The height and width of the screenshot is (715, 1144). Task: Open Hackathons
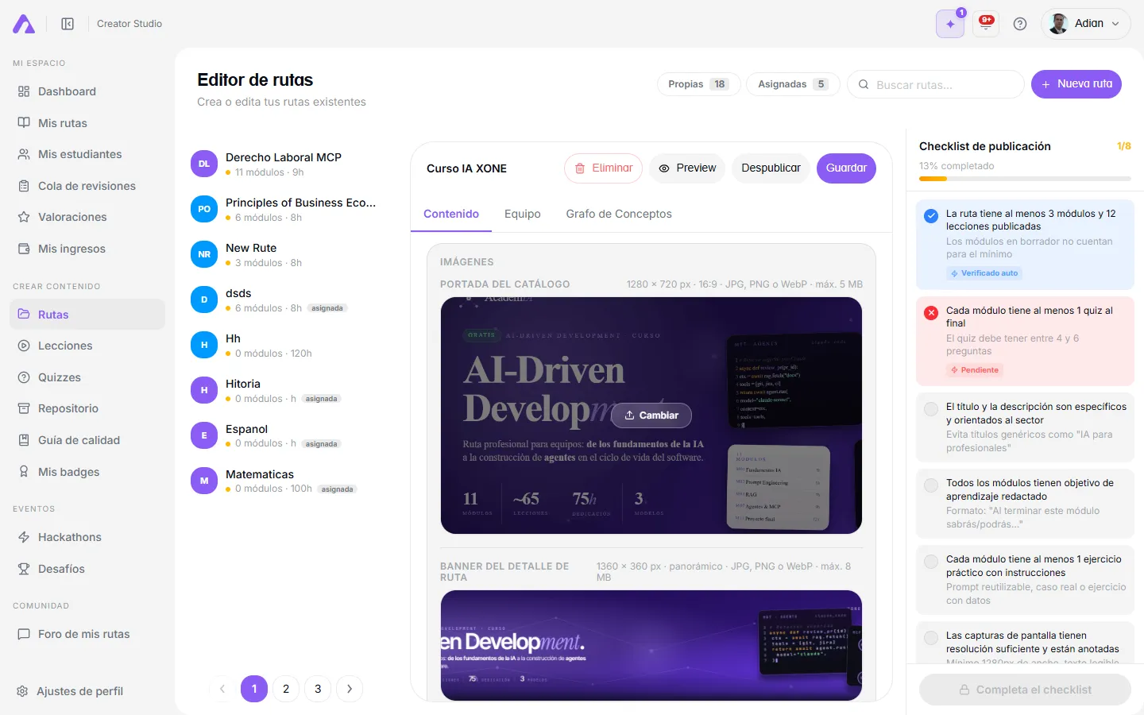tap(87, 537)
